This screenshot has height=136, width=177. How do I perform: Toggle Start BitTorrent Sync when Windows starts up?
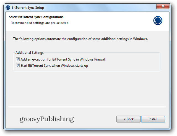(x=18, y=65)
